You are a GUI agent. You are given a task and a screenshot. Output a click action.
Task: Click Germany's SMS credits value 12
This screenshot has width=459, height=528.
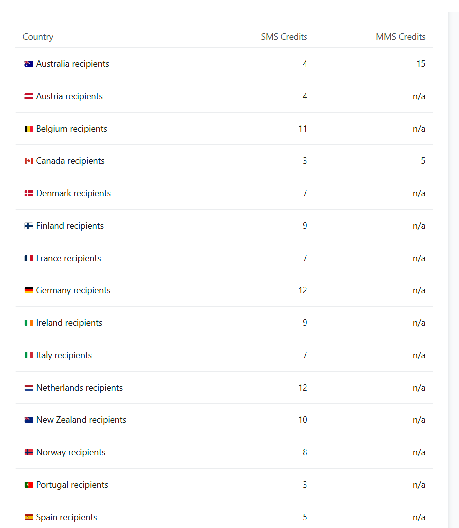pos(303,290)
